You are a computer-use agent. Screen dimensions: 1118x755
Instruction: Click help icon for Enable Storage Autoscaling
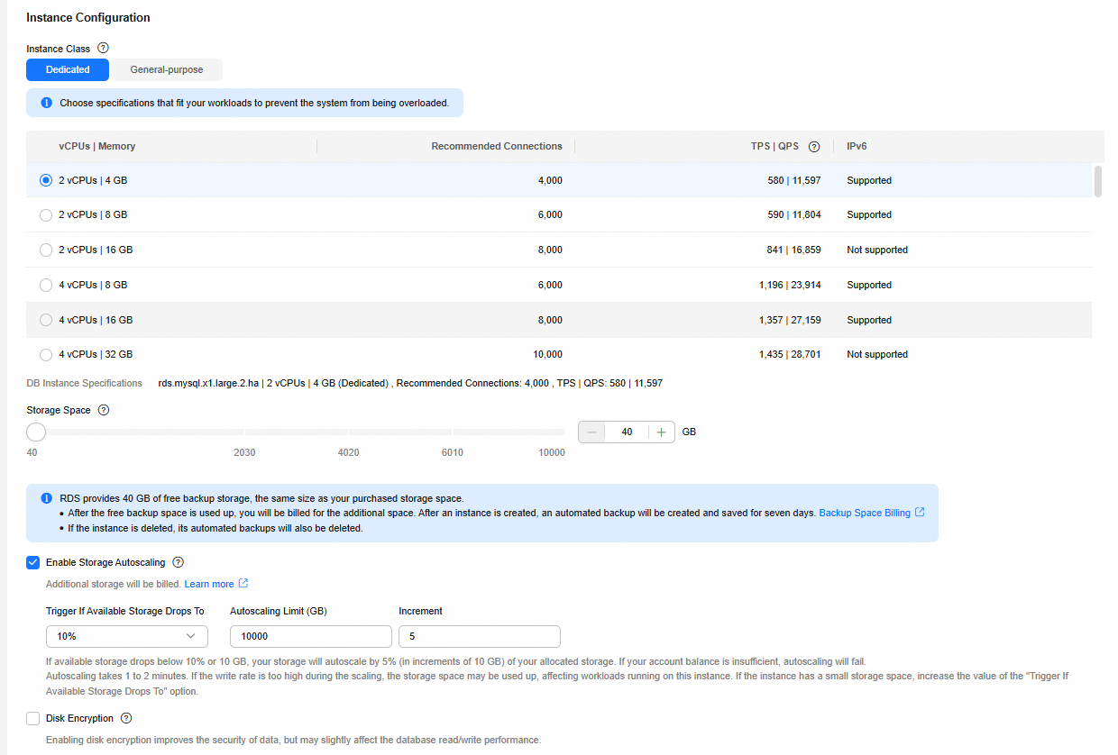(178, 562)
